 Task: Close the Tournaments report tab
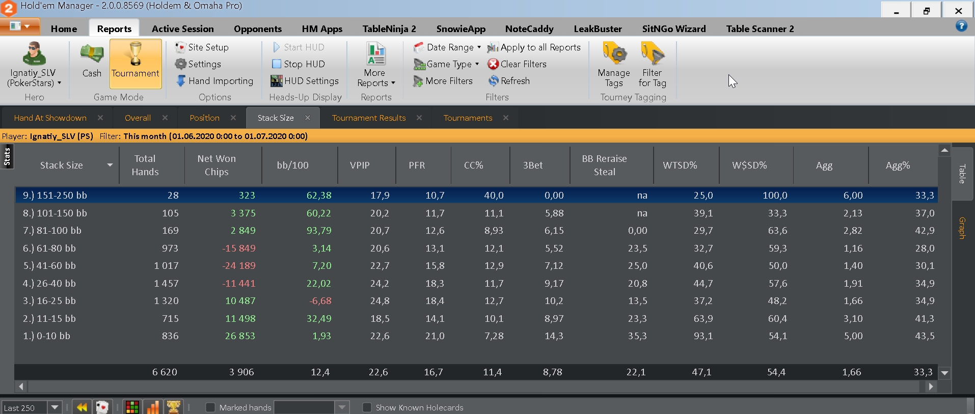point(506,118)
